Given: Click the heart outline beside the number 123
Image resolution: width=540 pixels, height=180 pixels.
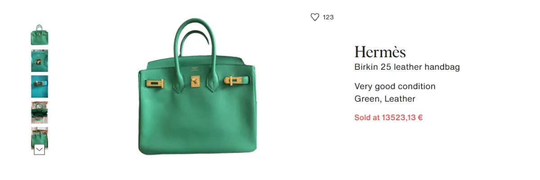Looking at the screenshot, I should (x=315, y=17).
